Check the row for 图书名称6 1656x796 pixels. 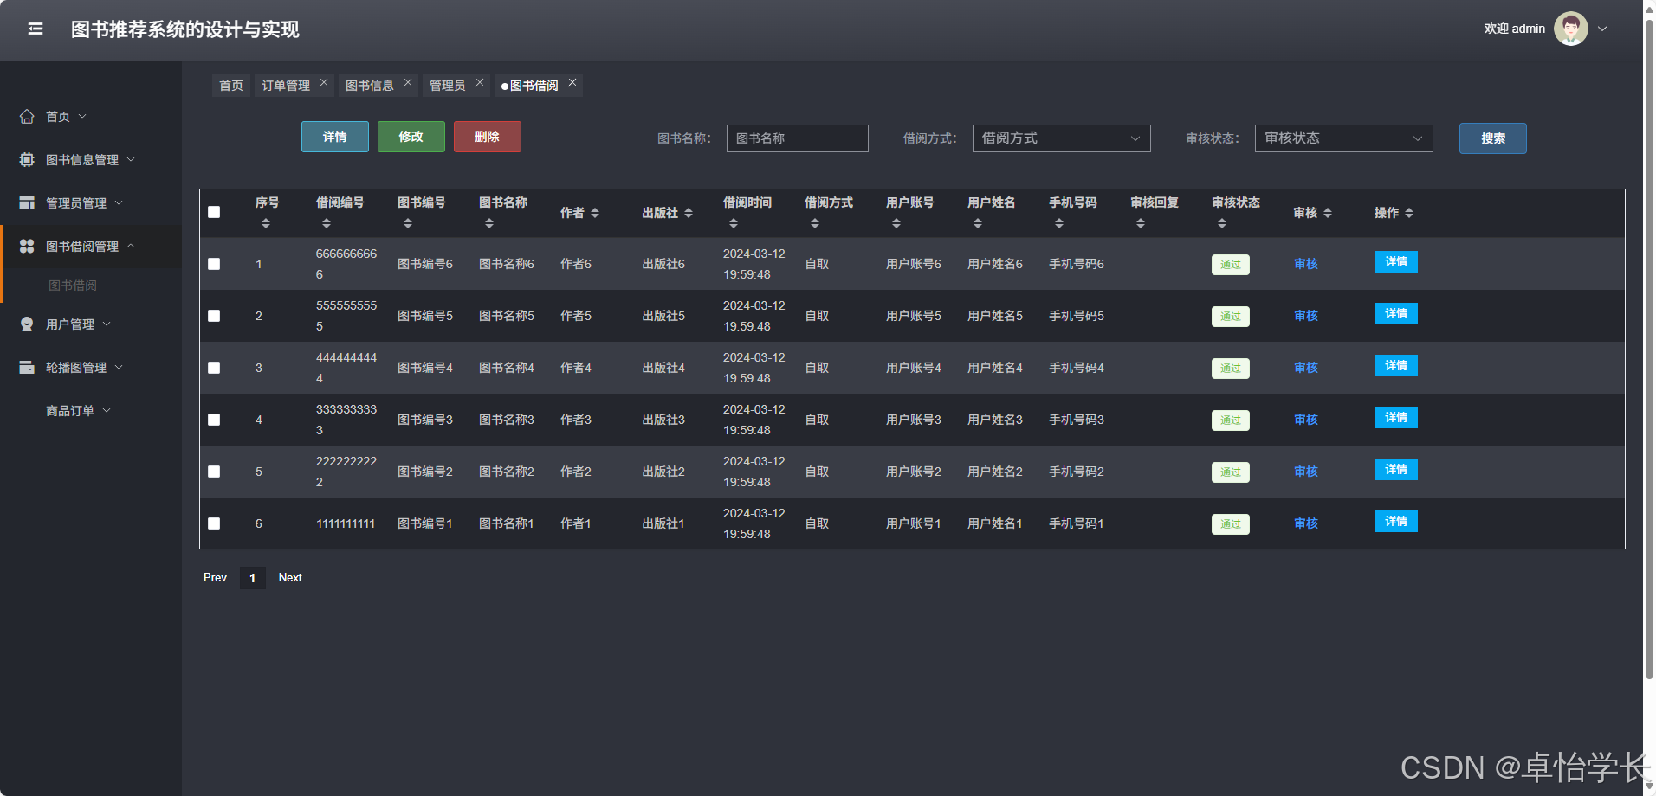click(x=214, y=264)
